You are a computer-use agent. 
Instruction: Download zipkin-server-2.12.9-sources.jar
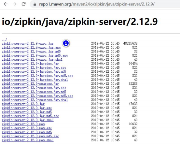click(x=30, y=84)
